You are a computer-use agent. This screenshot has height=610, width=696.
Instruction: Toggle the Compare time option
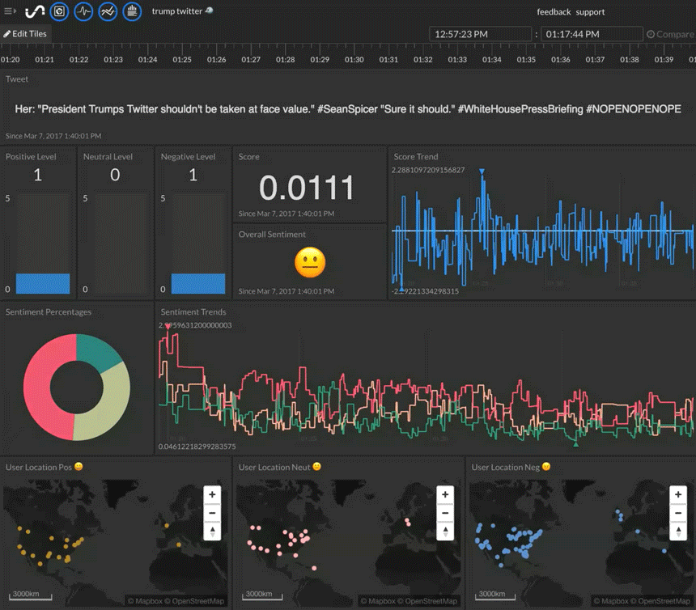tap(669, 35)
